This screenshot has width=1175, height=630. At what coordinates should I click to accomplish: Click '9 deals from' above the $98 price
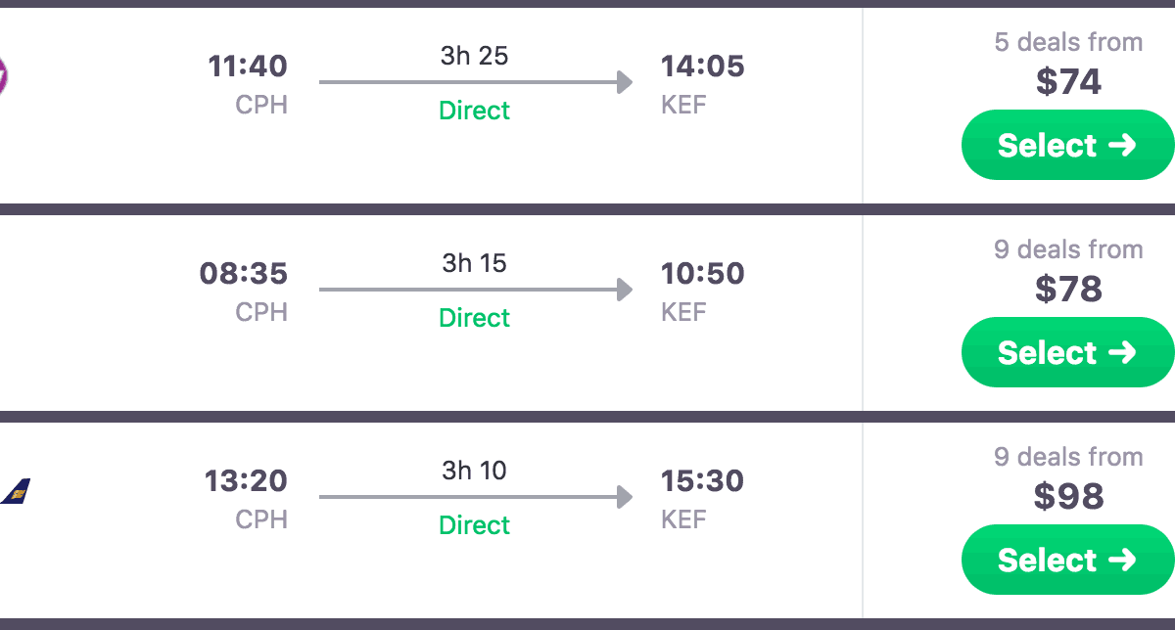[1068, 457]
